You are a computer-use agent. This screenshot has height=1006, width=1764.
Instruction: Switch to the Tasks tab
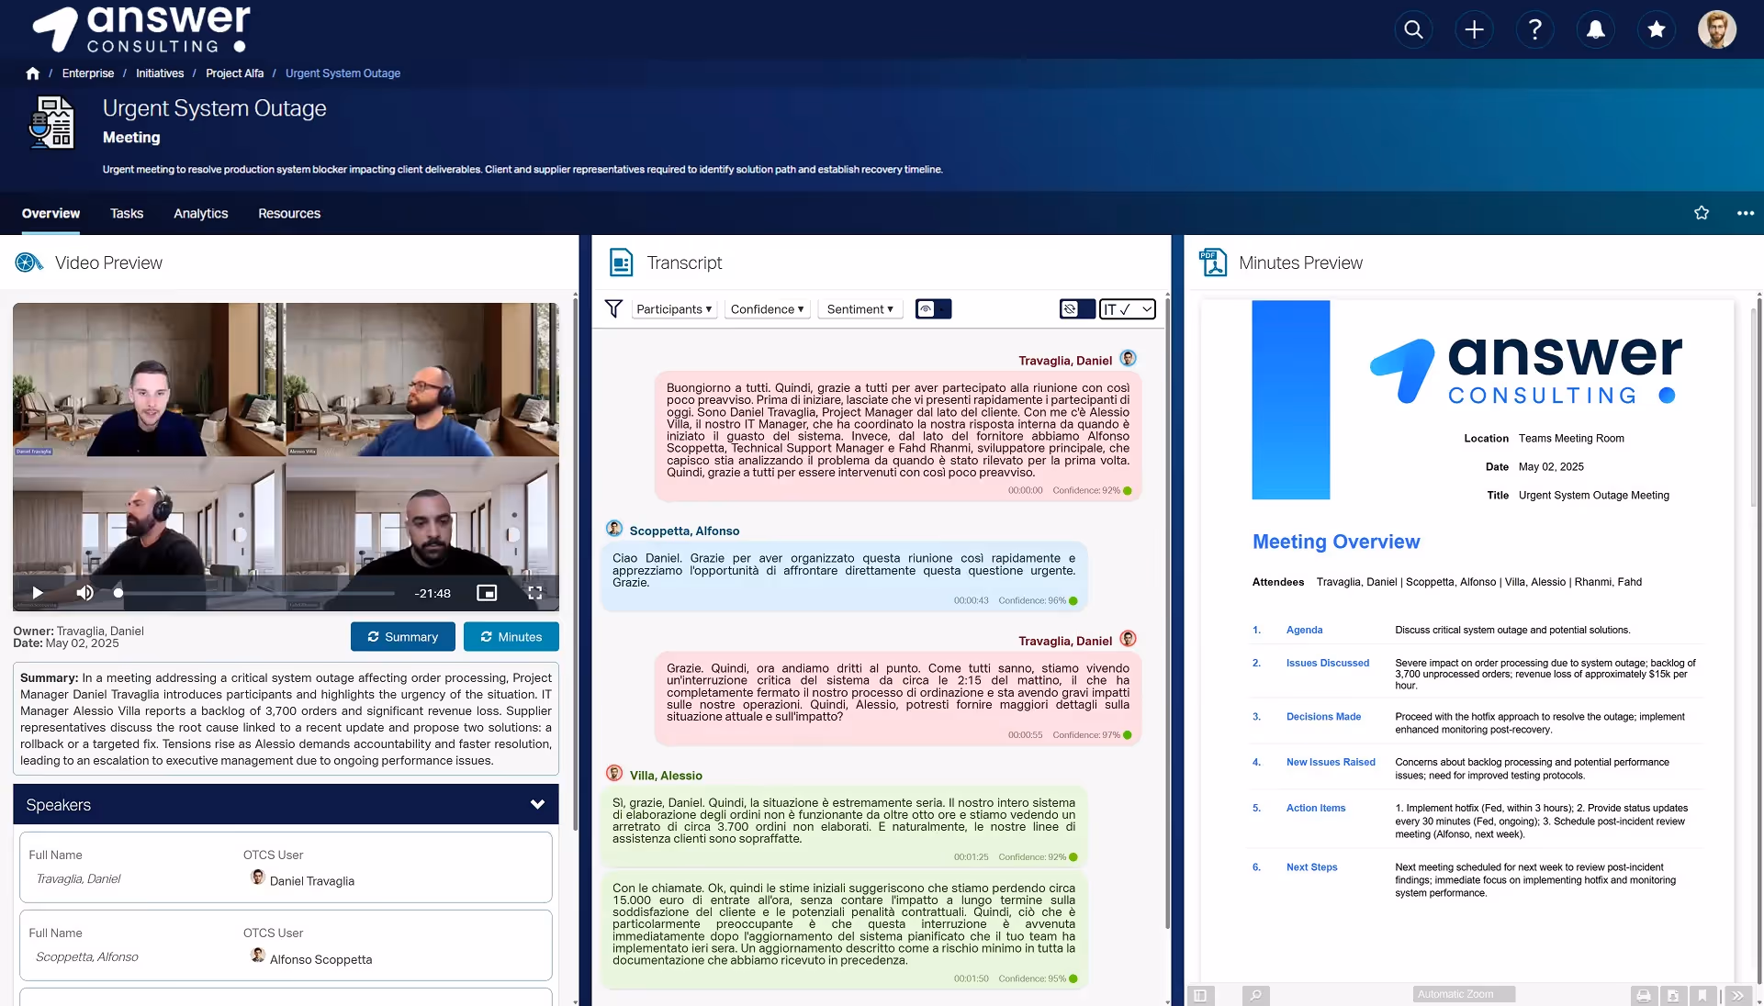coord(127,213)
